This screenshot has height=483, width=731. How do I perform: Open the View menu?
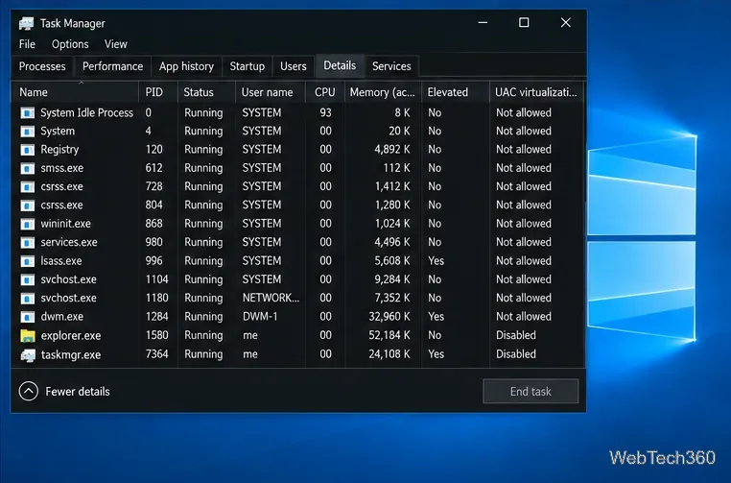click(x=116, y=44)
